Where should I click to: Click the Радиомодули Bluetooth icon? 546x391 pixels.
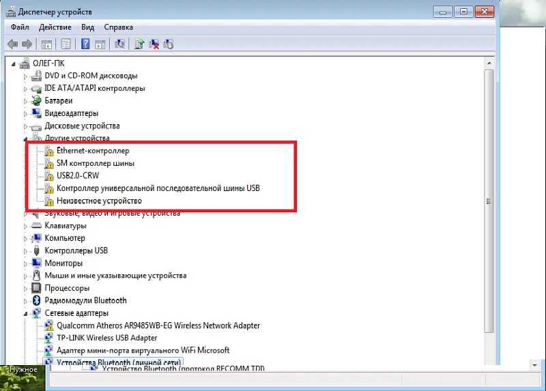tap(36, 300)
